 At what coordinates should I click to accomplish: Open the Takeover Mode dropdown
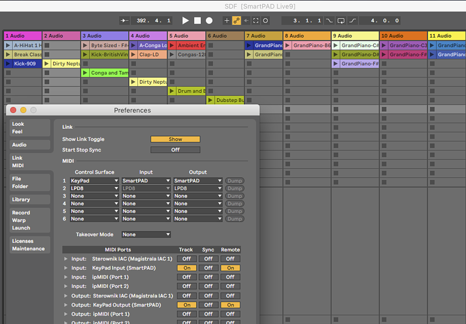146,234
